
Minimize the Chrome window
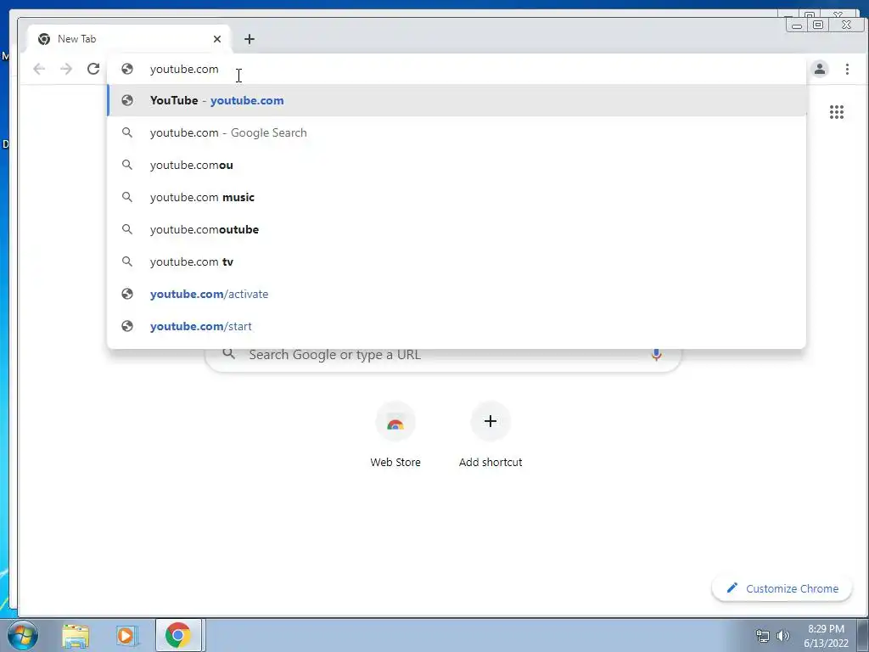[x=796, y=25]
